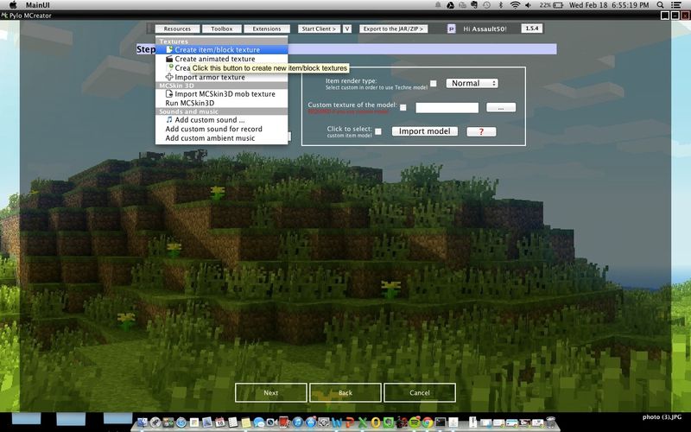Click the Hi Assault50! greeting text
Viewport: 691px width, 432px height.
(485, 29)
